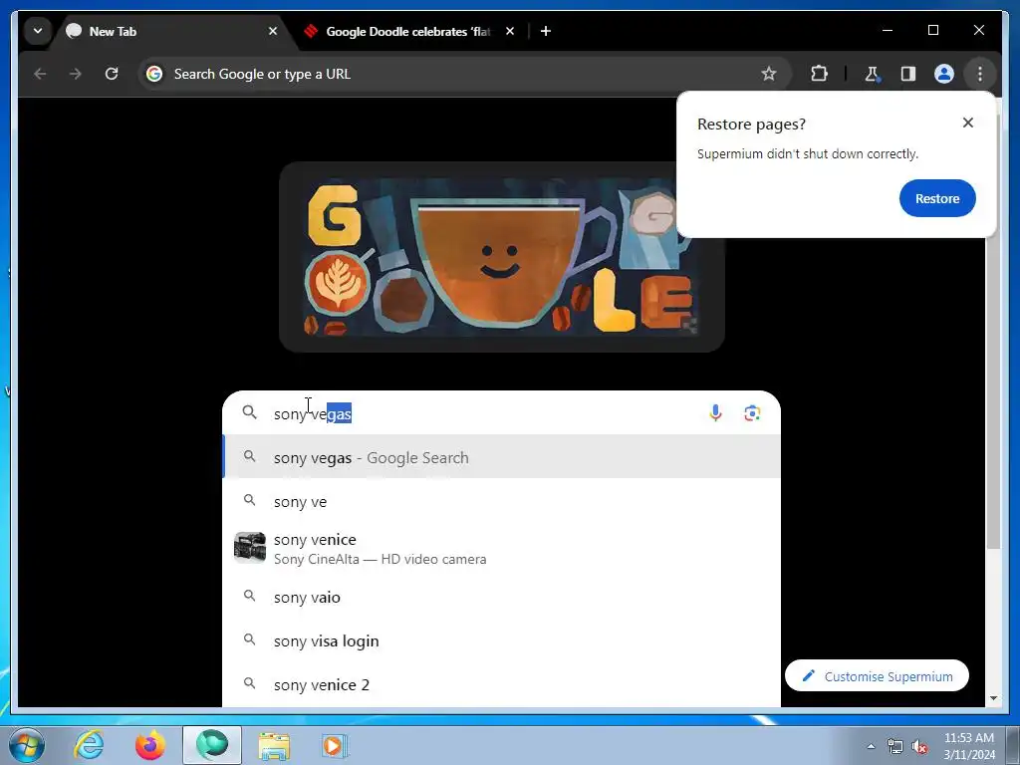This screenshot has height=765, width=1020.
Task: Click the Google logo in address bar
Action: [154, 74]
